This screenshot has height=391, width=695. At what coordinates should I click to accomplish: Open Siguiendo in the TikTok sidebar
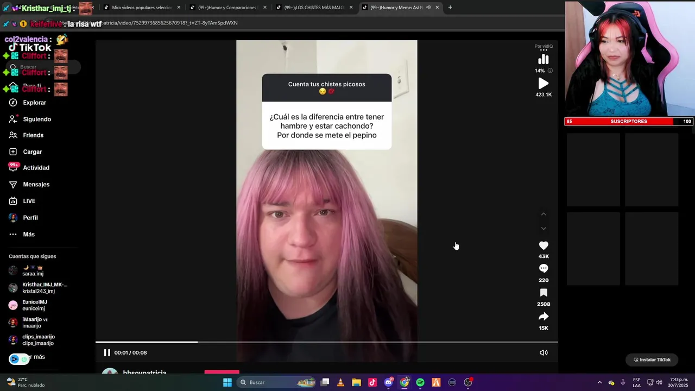[30, 119]
